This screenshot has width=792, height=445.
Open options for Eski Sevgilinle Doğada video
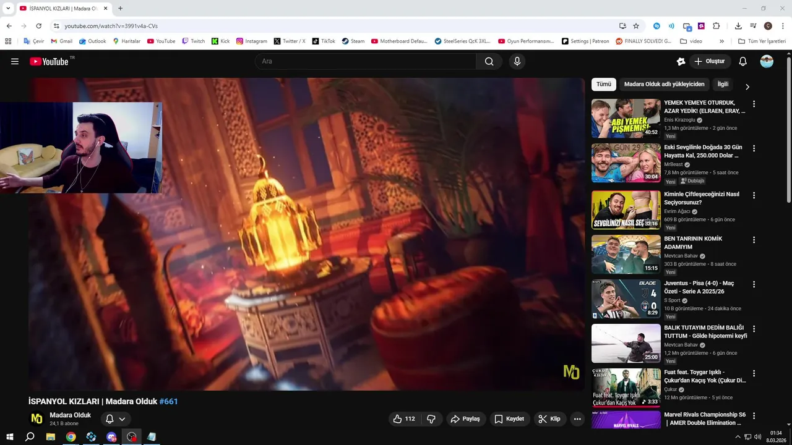pyautogui.click(x=754, y=148)
